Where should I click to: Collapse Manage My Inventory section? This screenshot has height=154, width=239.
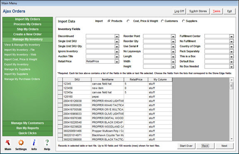(x=28, y=39)
